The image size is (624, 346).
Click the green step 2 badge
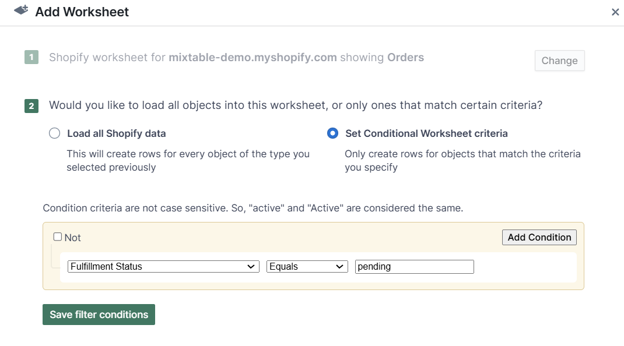tap(31, 106)
